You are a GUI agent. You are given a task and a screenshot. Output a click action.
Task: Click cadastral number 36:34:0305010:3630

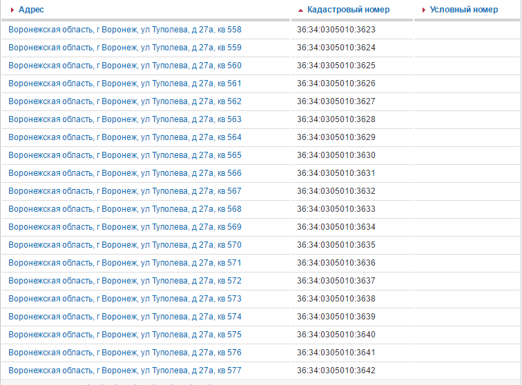coord(336,155)
